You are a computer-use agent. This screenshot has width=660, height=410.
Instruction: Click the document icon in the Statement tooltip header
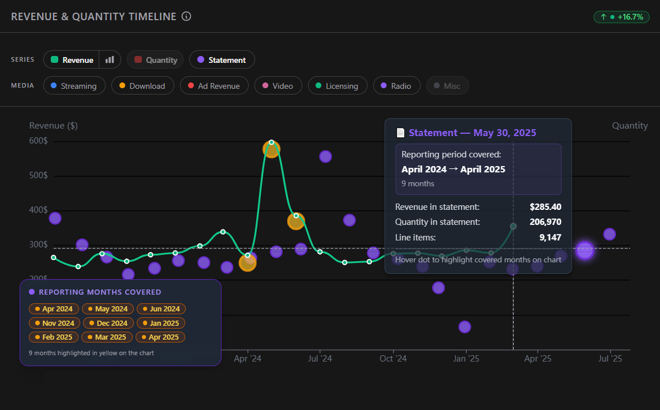coord(400,132)
